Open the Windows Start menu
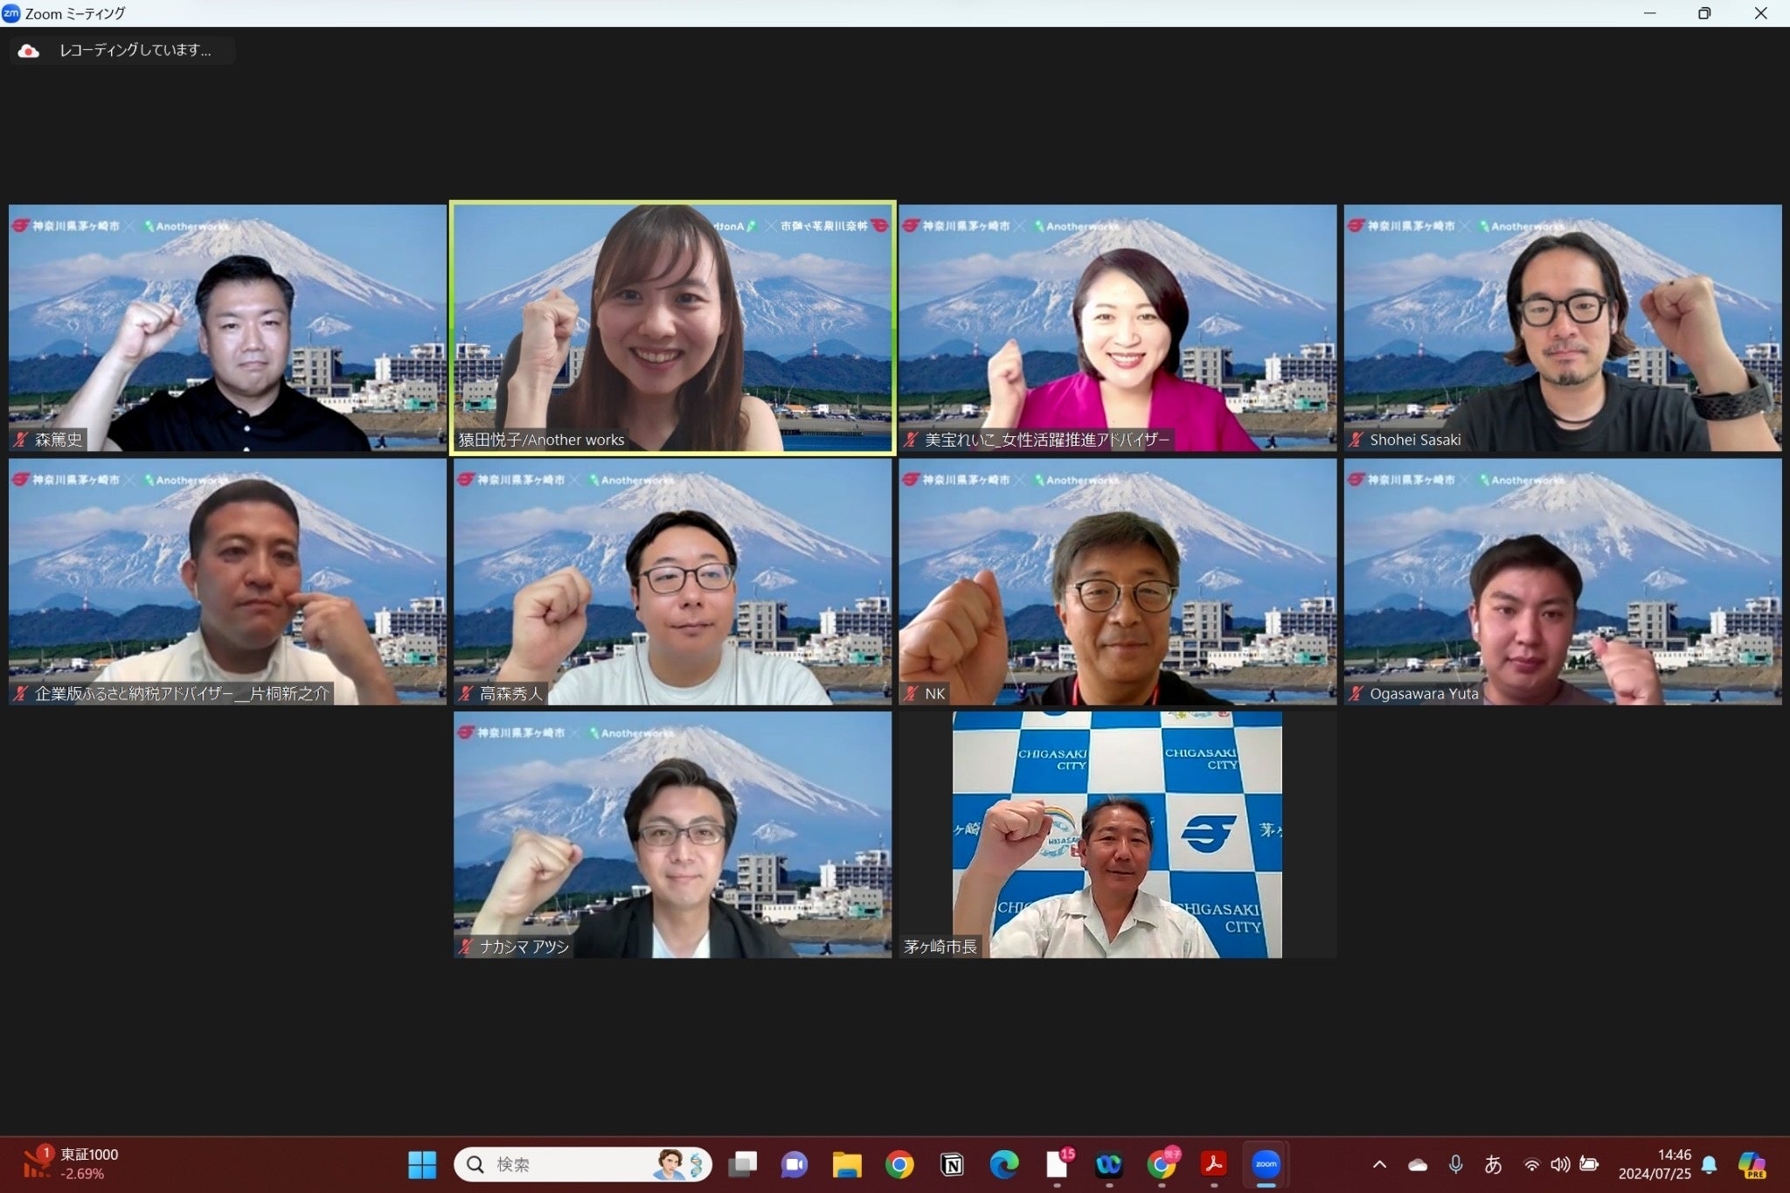1790x1193 pixels. 422,1164
